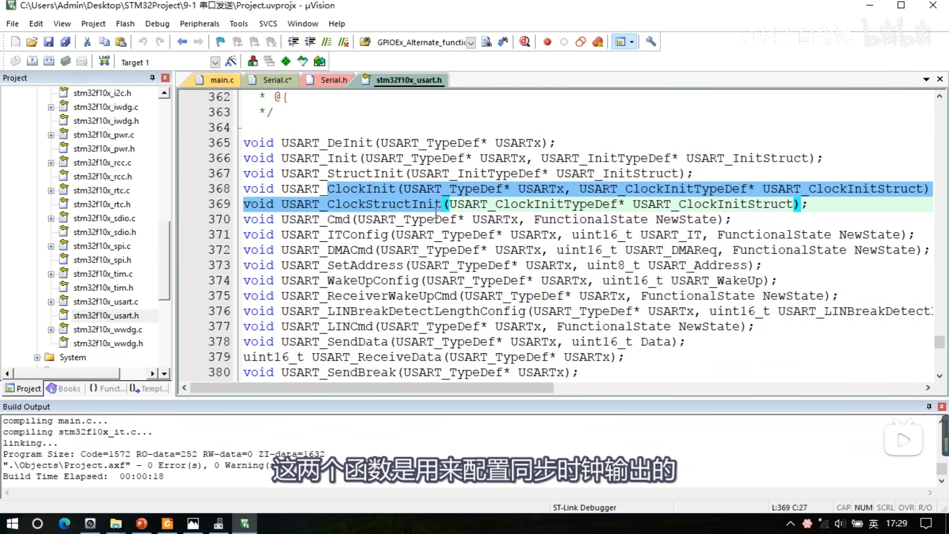Open Options for Target magic wand

tap(231, 62)
